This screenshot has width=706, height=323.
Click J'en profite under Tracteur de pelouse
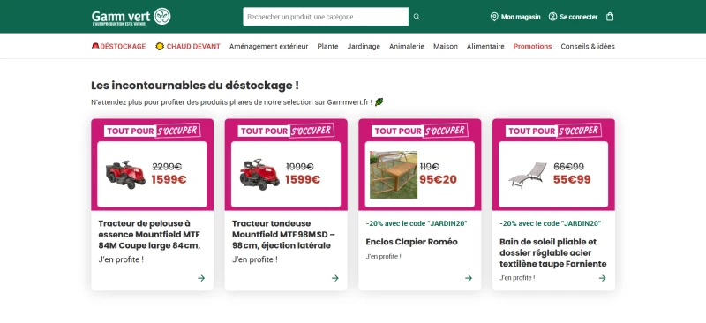(121, 260)
